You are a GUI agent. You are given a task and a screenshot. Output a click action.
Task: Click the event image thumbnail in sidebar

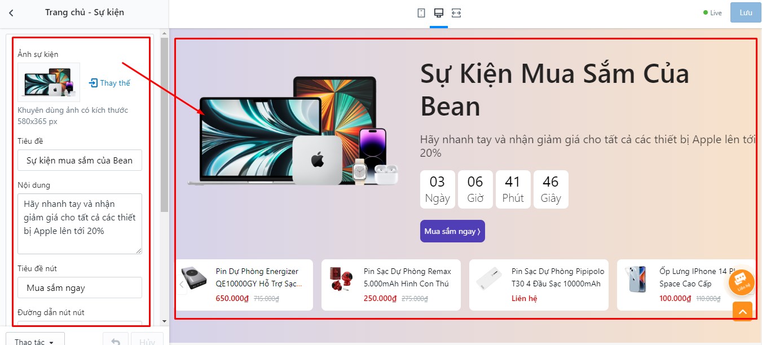49,82
